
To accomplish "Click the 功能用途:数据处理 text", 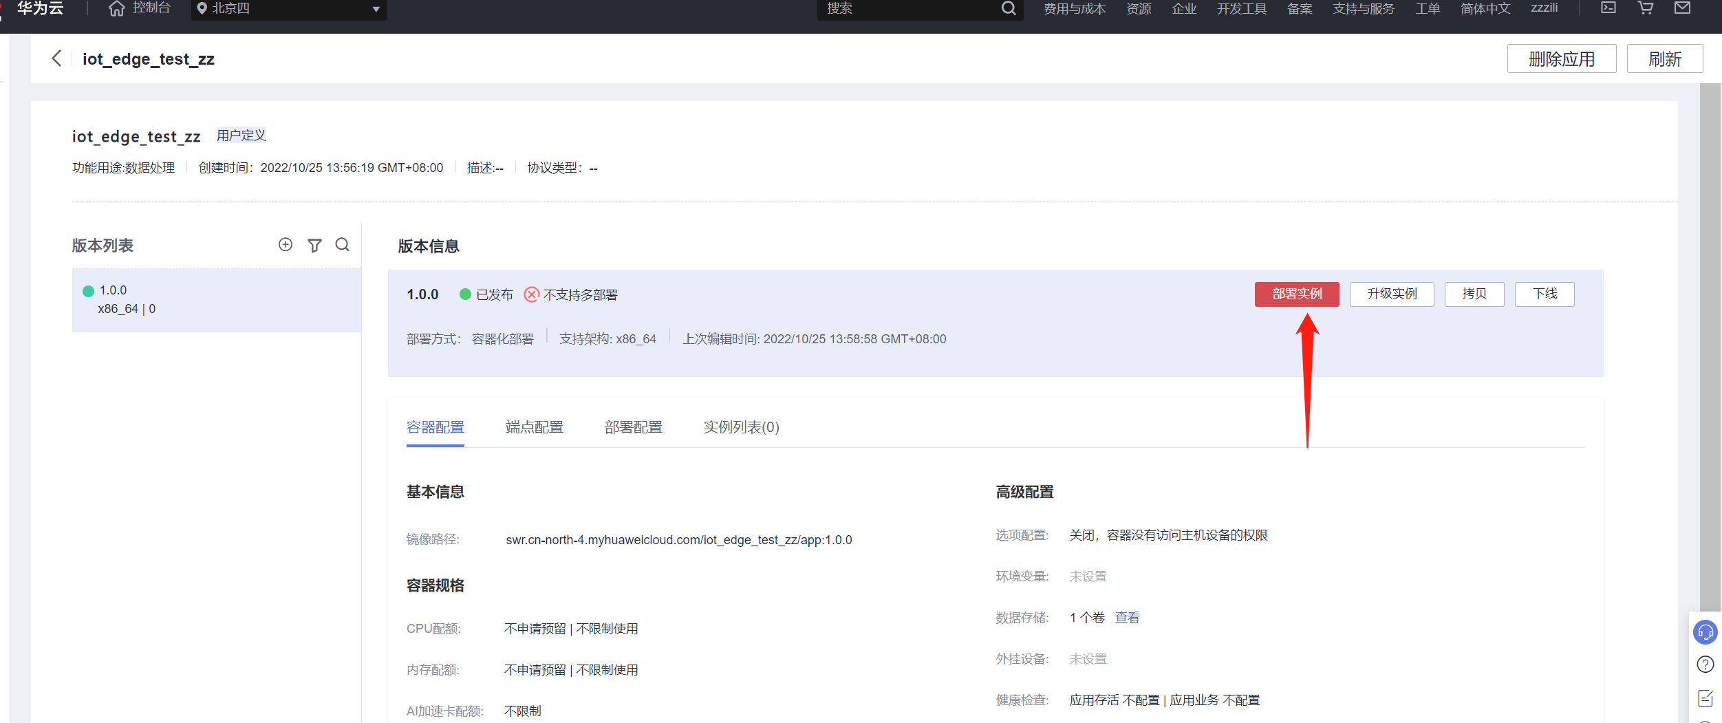I will tap(124, 168).
